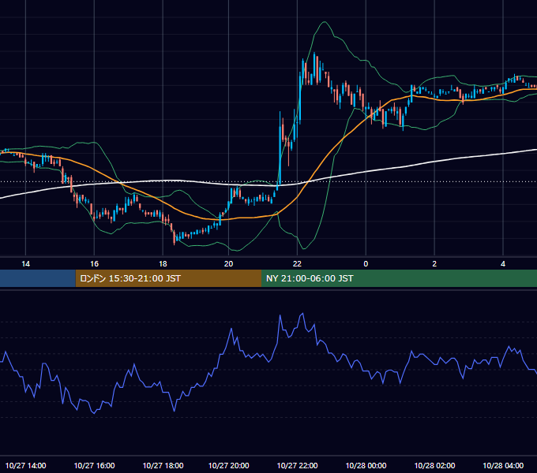Click the hour label 4 on price chart axis
This screenshot has width=537, height=473.
503,264
